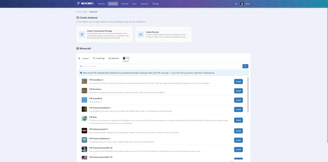Open FTB Presents Skyfactory 3 thumbnail
This screenshot has width=328, height=162.
[84, 140]
